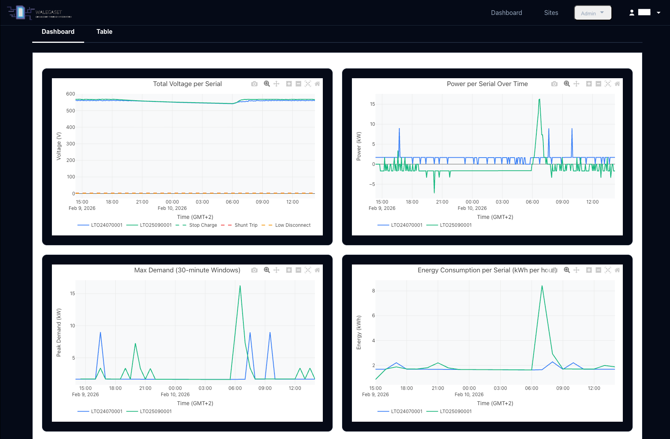
Task: Click Dashboard link in top navigation bar
Action: pyautogui.click(x=506, y=13)
